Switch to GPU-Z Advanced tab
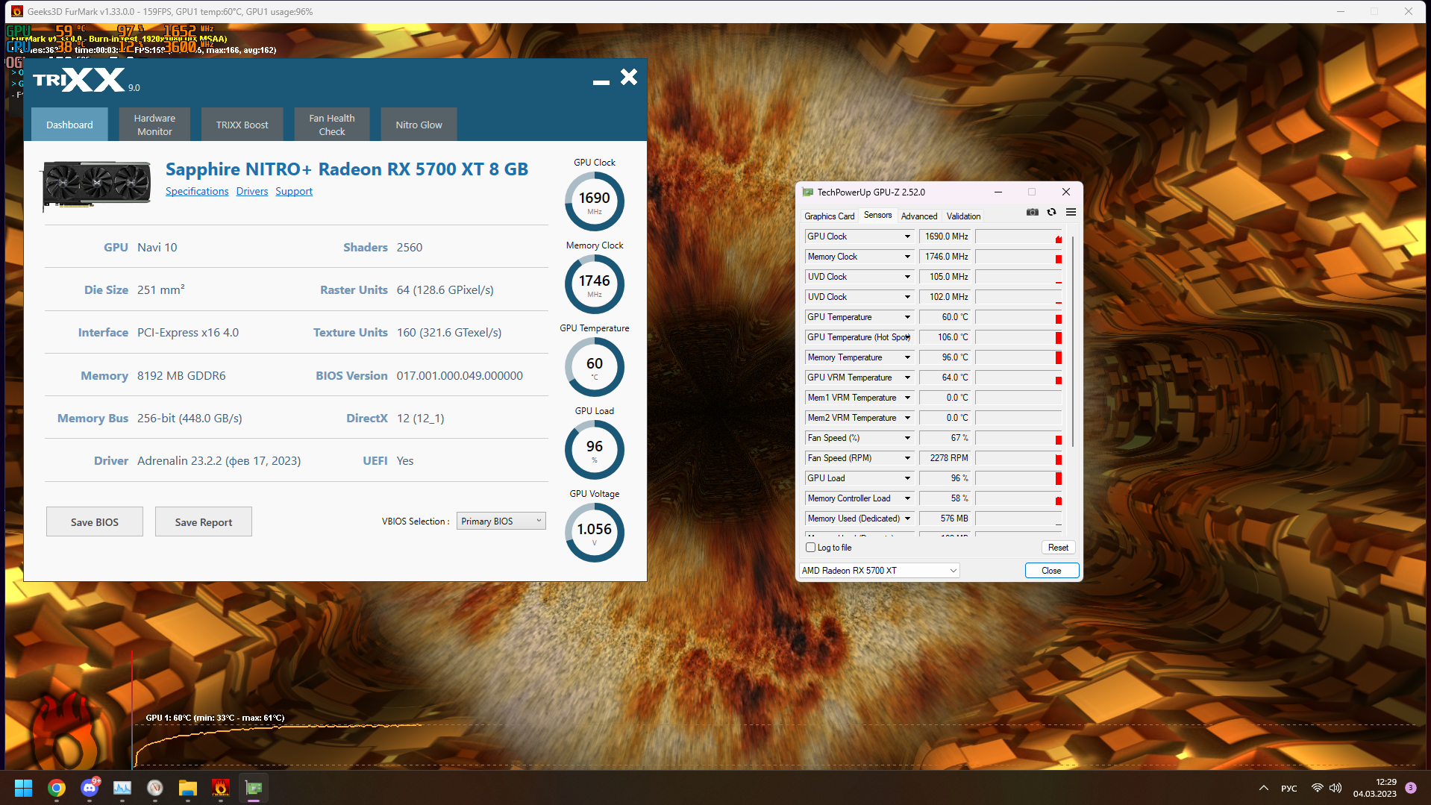Screen dimensions: 1431x805 [x=919, y=216]
